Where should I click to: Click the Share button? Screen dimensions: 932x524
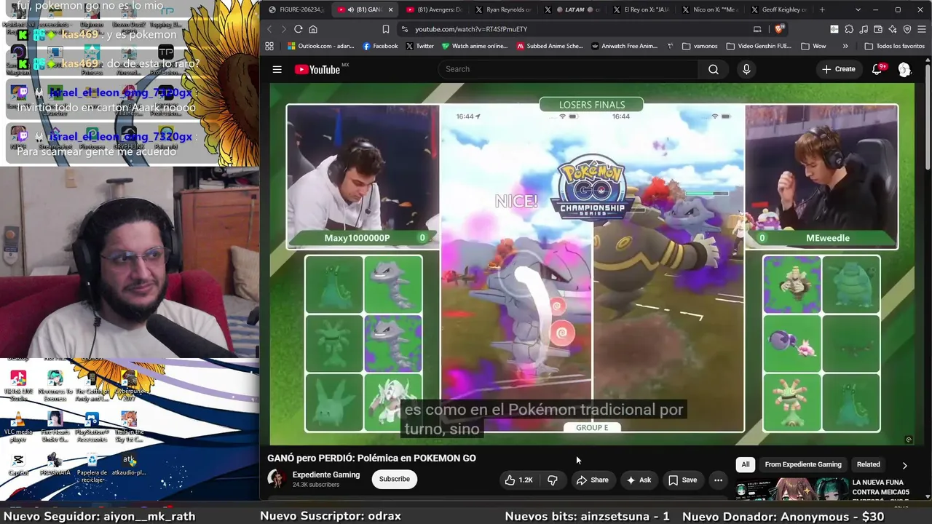point(592,480)
